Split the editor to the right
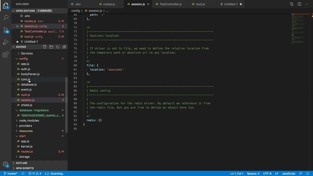This screenshot has height=176, width=313. 299,4
